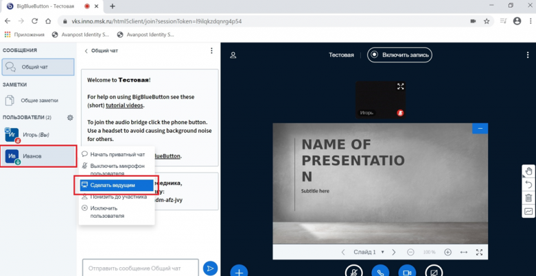536x276 pixels.
Task: Open the conference three-dot options menu
Action: [524, 55]
